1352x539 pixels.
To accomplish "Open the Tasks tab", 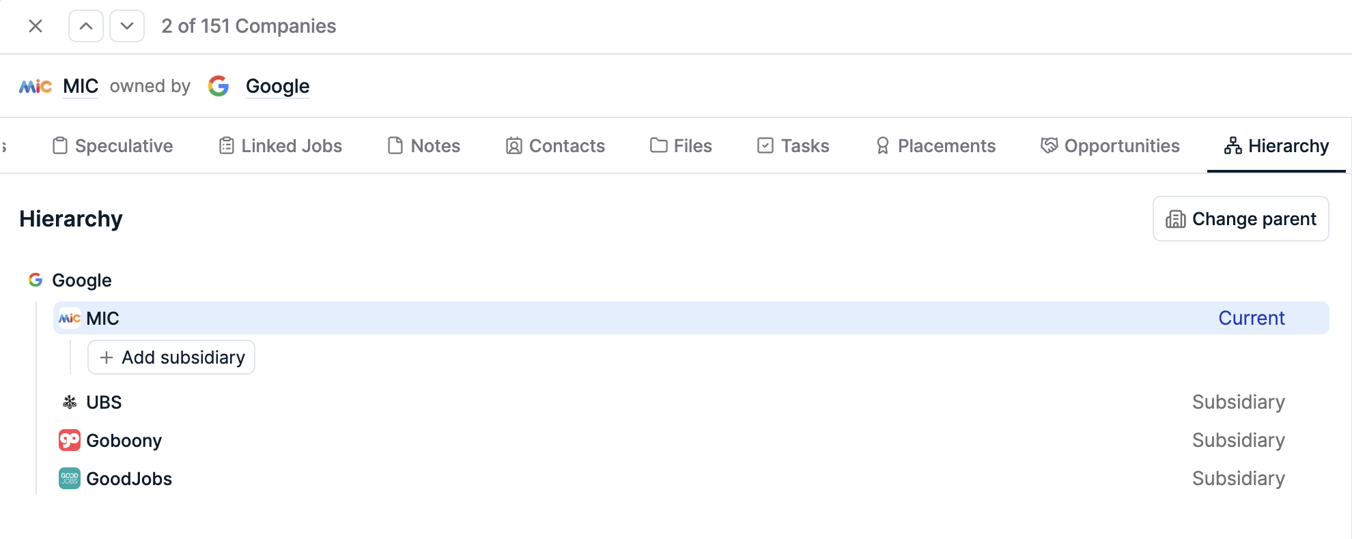I will [793, 145].
